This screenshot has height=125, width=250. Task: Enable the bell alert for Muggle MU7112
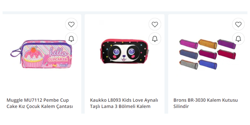click(71, 39)
